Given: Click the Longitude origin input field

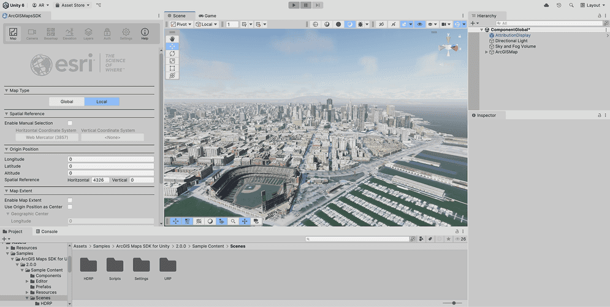Looking at the screenshot, I should pos(111,159).
